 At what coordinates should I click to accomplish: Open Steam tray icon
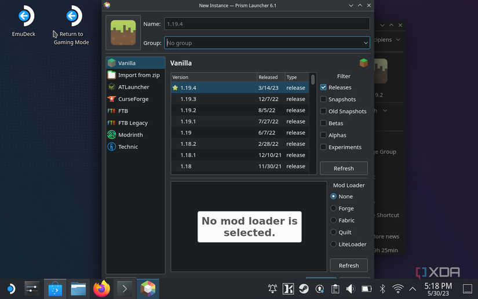(304, 289)
